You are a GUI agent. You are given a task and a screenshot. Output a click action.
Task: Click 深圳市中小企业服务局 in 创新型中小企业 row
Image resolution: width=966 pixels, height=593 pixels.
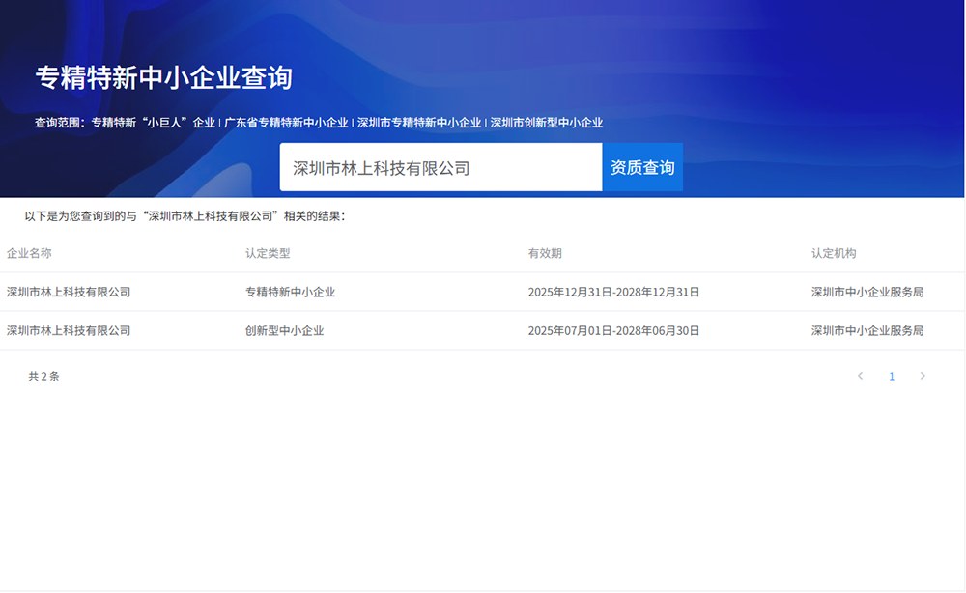[x=867, y=330]
